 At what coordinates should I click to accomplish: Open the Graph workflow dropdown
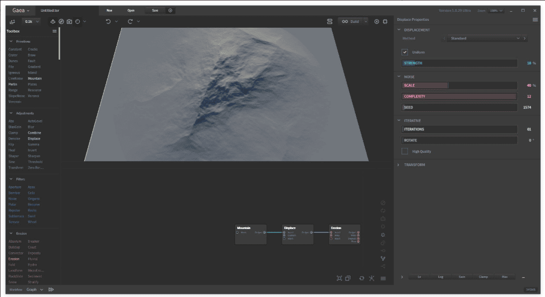[x=35, y=290]
